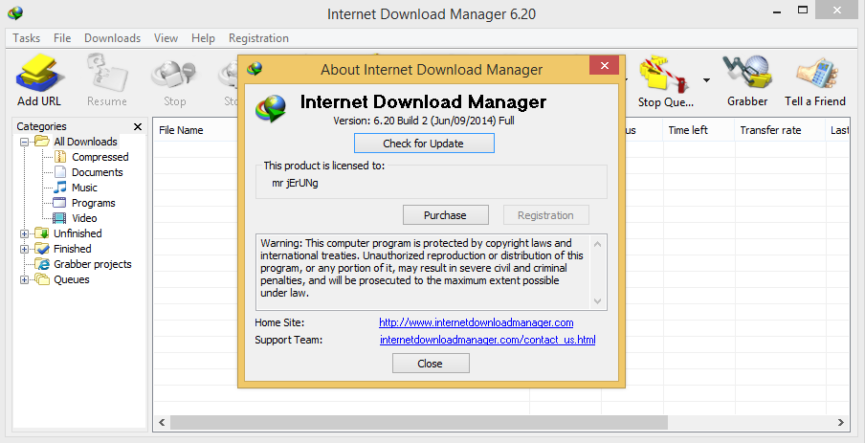Click the Version 6.20 Build 2 text

(424, 121)
